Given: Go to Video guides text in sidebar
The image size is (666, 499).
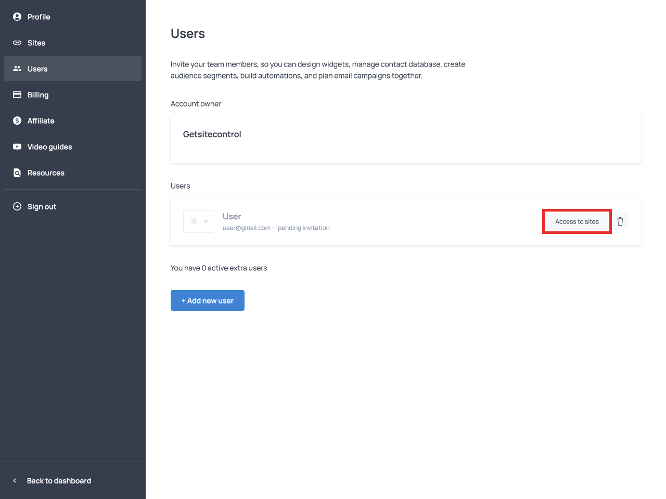Looking at the screenshot, I should [x=49, y=147].
